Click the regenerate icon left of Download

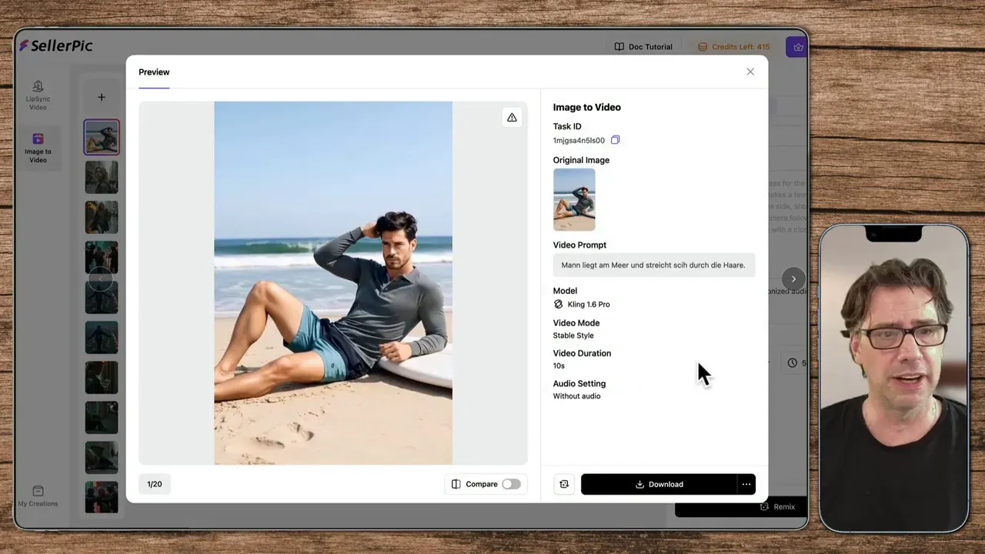(564, 484)
